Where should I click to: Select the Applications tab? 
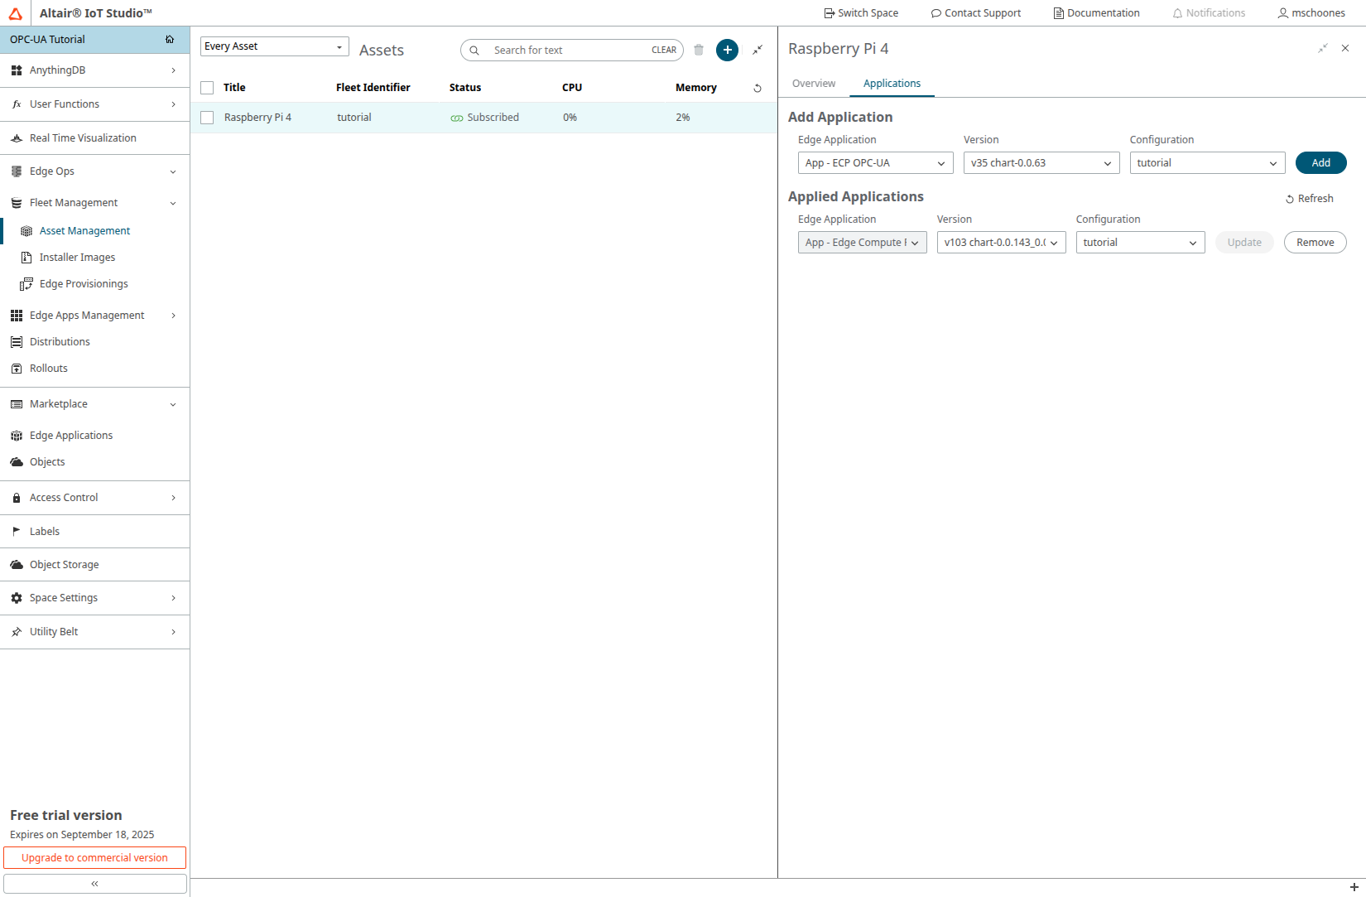(x=892, y=84)
